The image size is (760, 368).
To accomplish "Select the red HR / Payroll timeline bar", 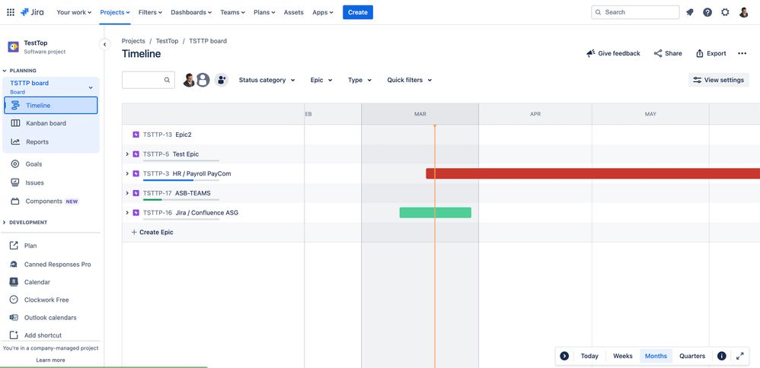I will [592, 173].
